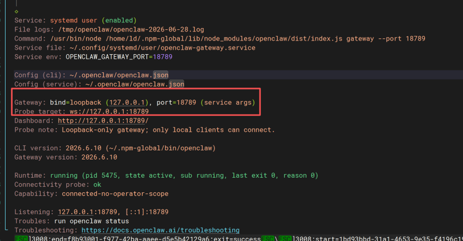Click the OPENCLAW_GATEWAY_PORT variable name
The image size is (463, 241).
click(107, 57)
